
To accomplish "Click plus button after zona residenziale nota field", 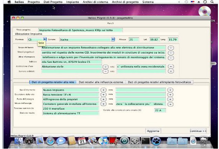I will click(x=171, y=67).
